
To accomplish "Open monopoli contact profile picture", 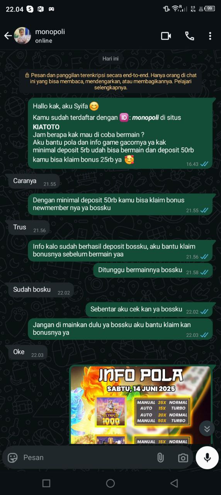I will tap(22, 36).
